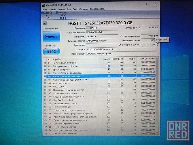This screenshot has width=193, height=145.
Task: Open the Диск menu
Action: 75,9
